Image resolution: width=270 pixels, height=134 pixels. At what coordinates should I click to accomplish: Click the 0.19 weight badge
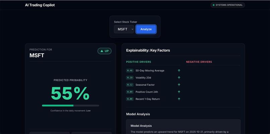[x=130, y=78]
